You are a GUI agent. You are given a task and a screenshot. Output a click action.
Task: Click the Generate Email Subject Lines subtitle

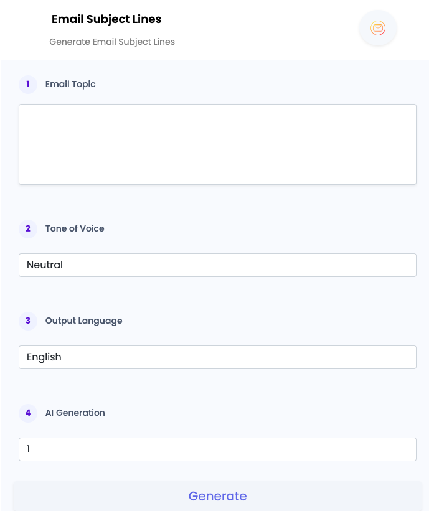click(x=112, y=42)
